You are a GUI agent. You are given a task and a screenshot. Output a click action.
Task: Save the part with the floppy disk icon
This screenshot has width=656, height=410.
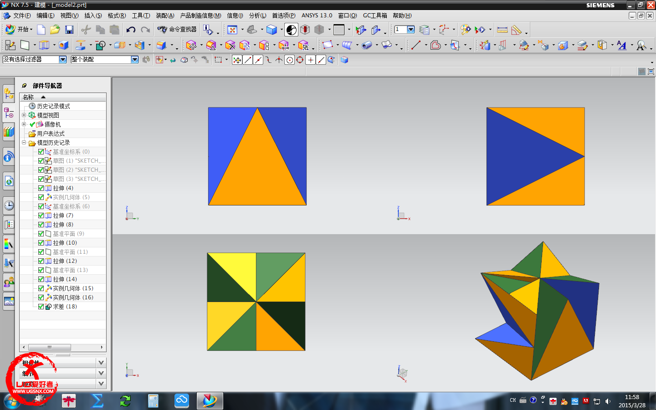69,30
